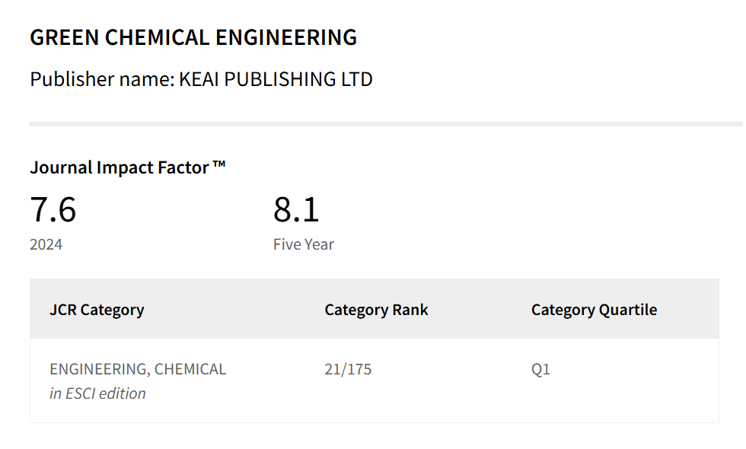The image size is (746, 449).
Task: Click the 'in ESCI edition' text
Action: pos(97,393)
